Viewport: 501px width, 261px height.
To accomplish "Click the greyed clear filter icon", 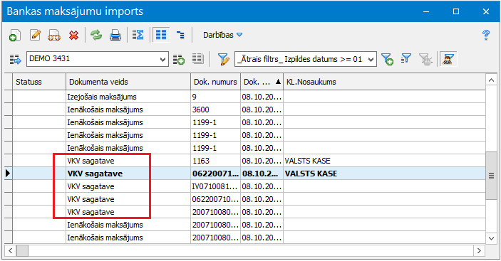I will (x=425, y=59).
